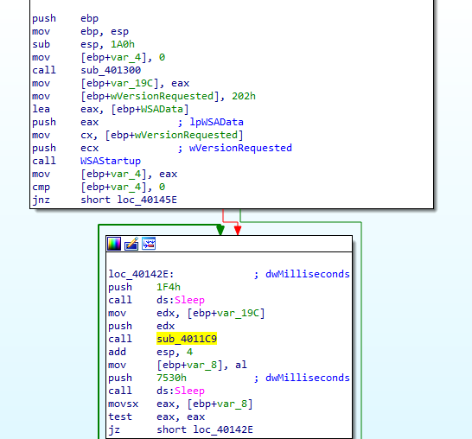
Task: Open the sub_401300 function reference
Action: [x=111, y=70]
